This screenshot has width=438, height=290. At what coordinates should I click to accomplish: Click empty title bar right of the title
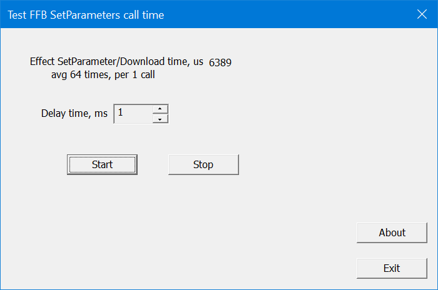282,14
